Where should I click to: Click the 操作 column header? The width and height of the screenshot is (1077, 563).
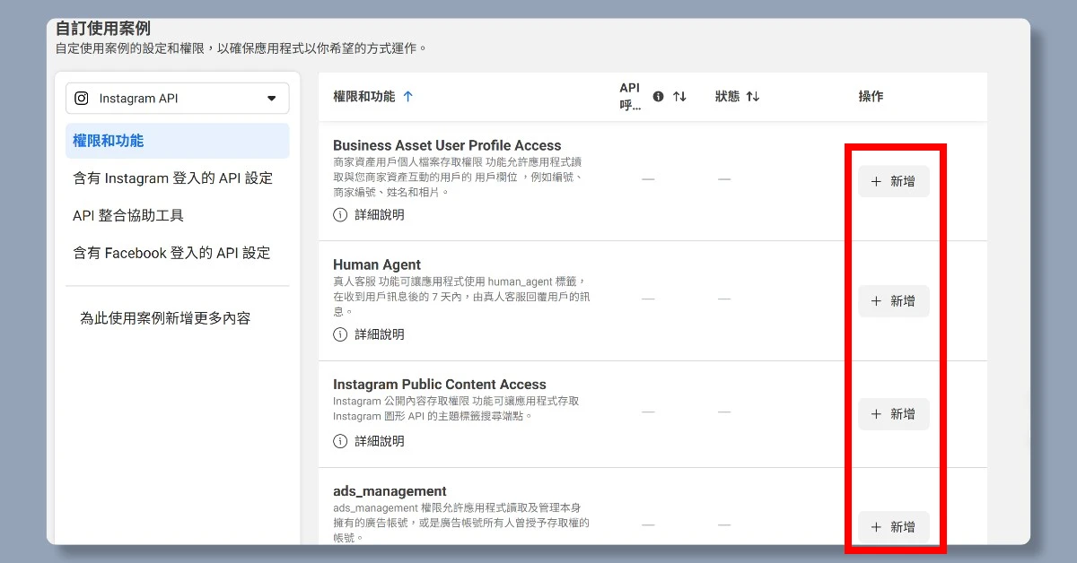[x=871, y=97]
